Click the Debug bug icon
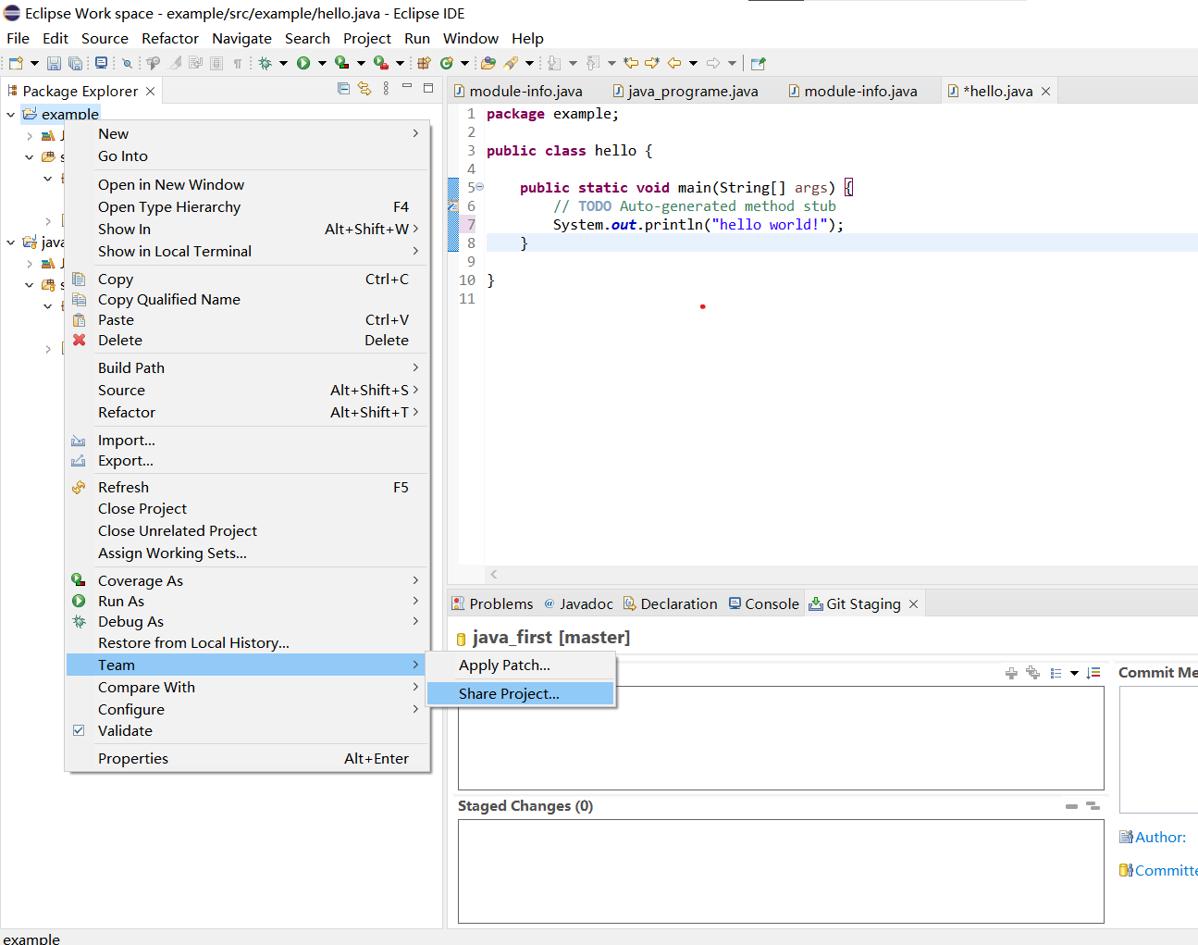This screenshot has height=945, width=1198. pos(265,63)
